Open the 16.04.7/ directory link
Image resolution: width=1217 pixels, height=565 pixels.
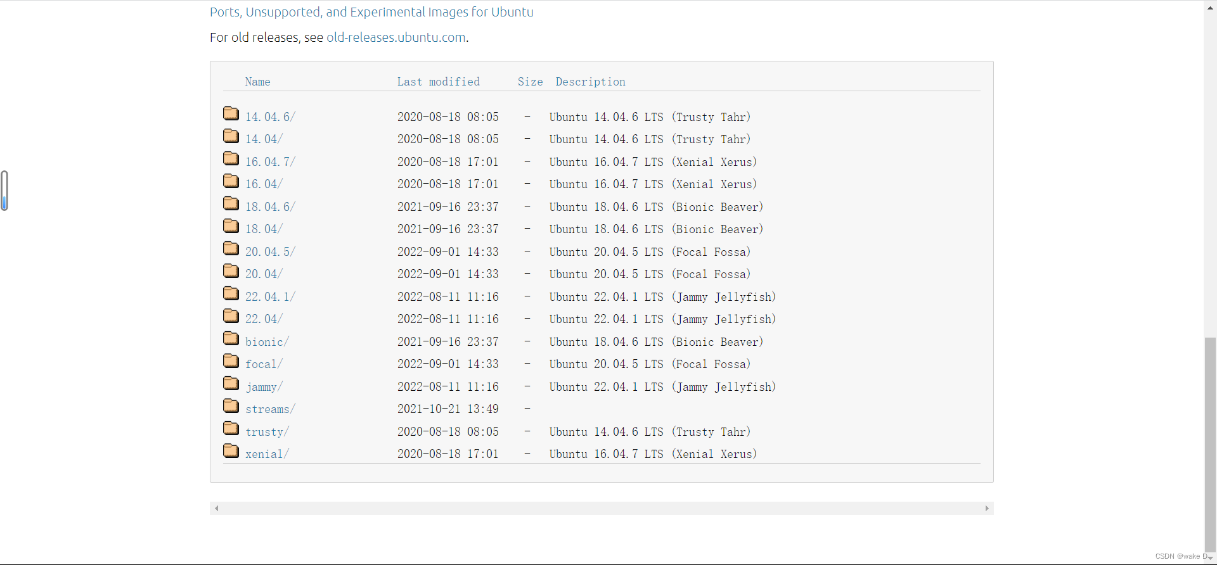tap(271, 162)
